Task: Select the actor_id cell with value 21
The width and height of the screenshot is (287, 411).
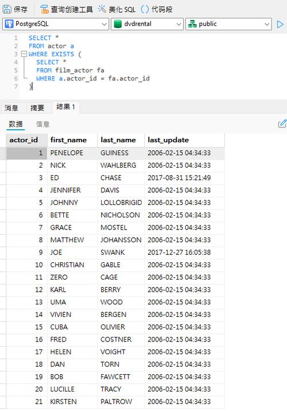Action: (x=26, y=402)
